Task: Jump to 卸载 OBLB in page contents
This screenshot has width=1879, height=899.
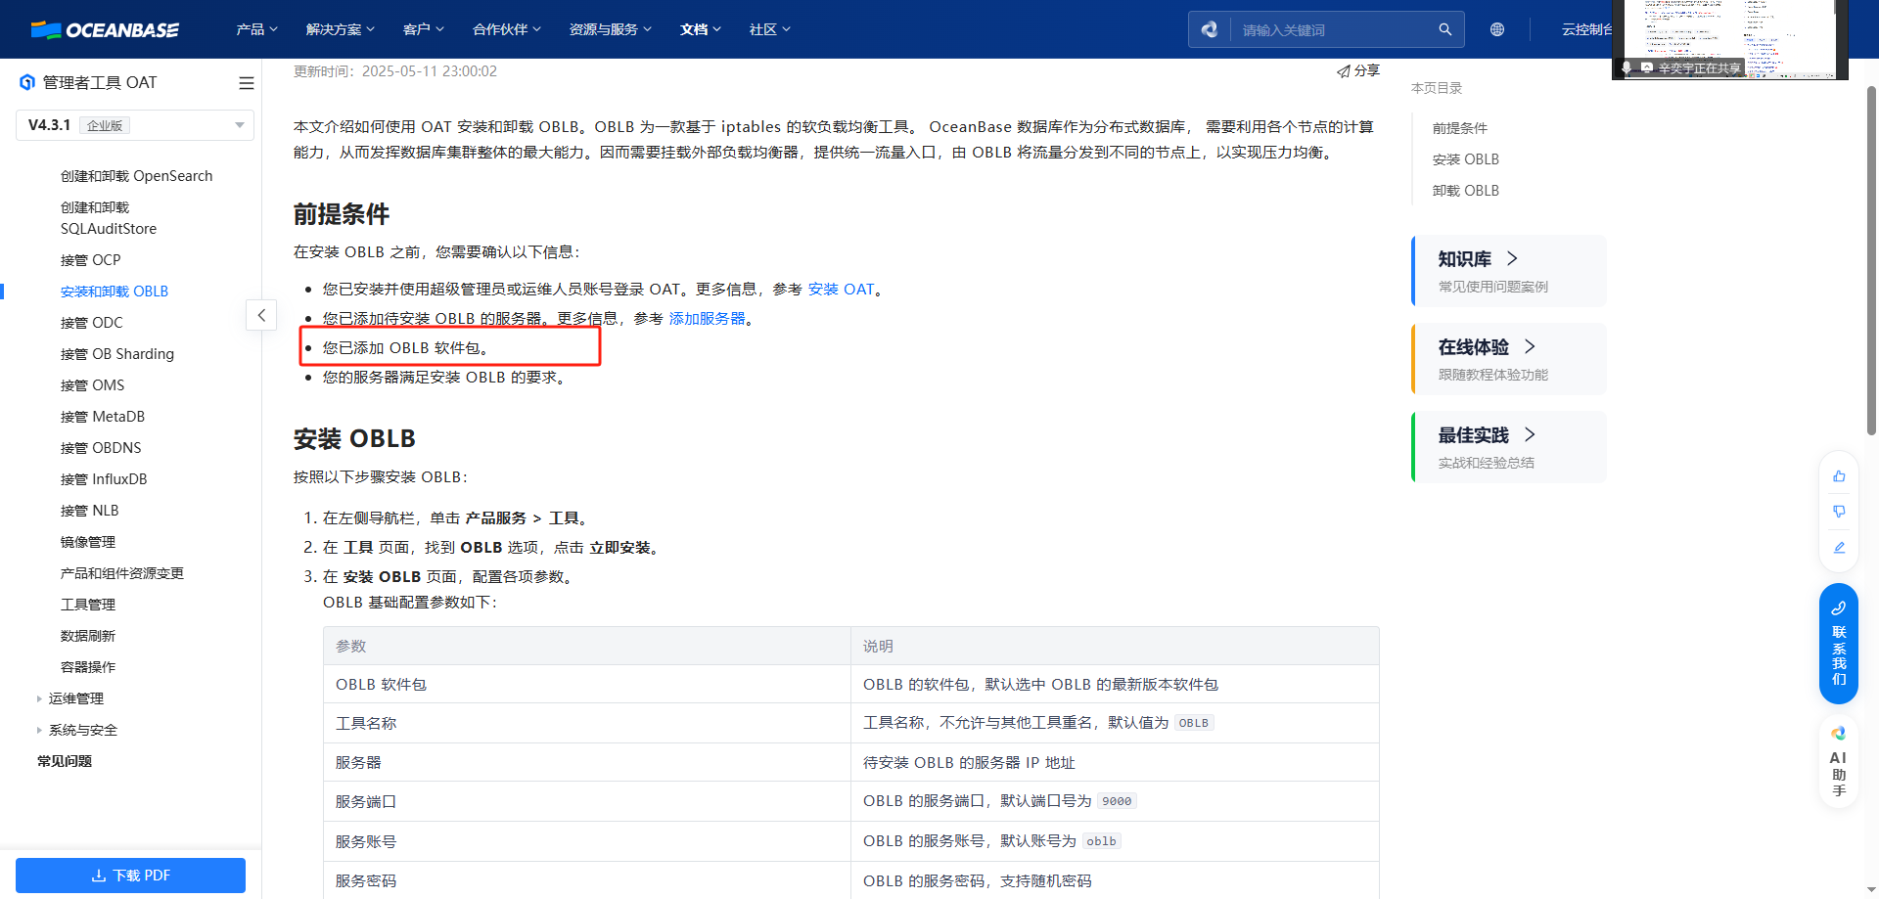Action: pyautogui.click(x=1465, y=191)
